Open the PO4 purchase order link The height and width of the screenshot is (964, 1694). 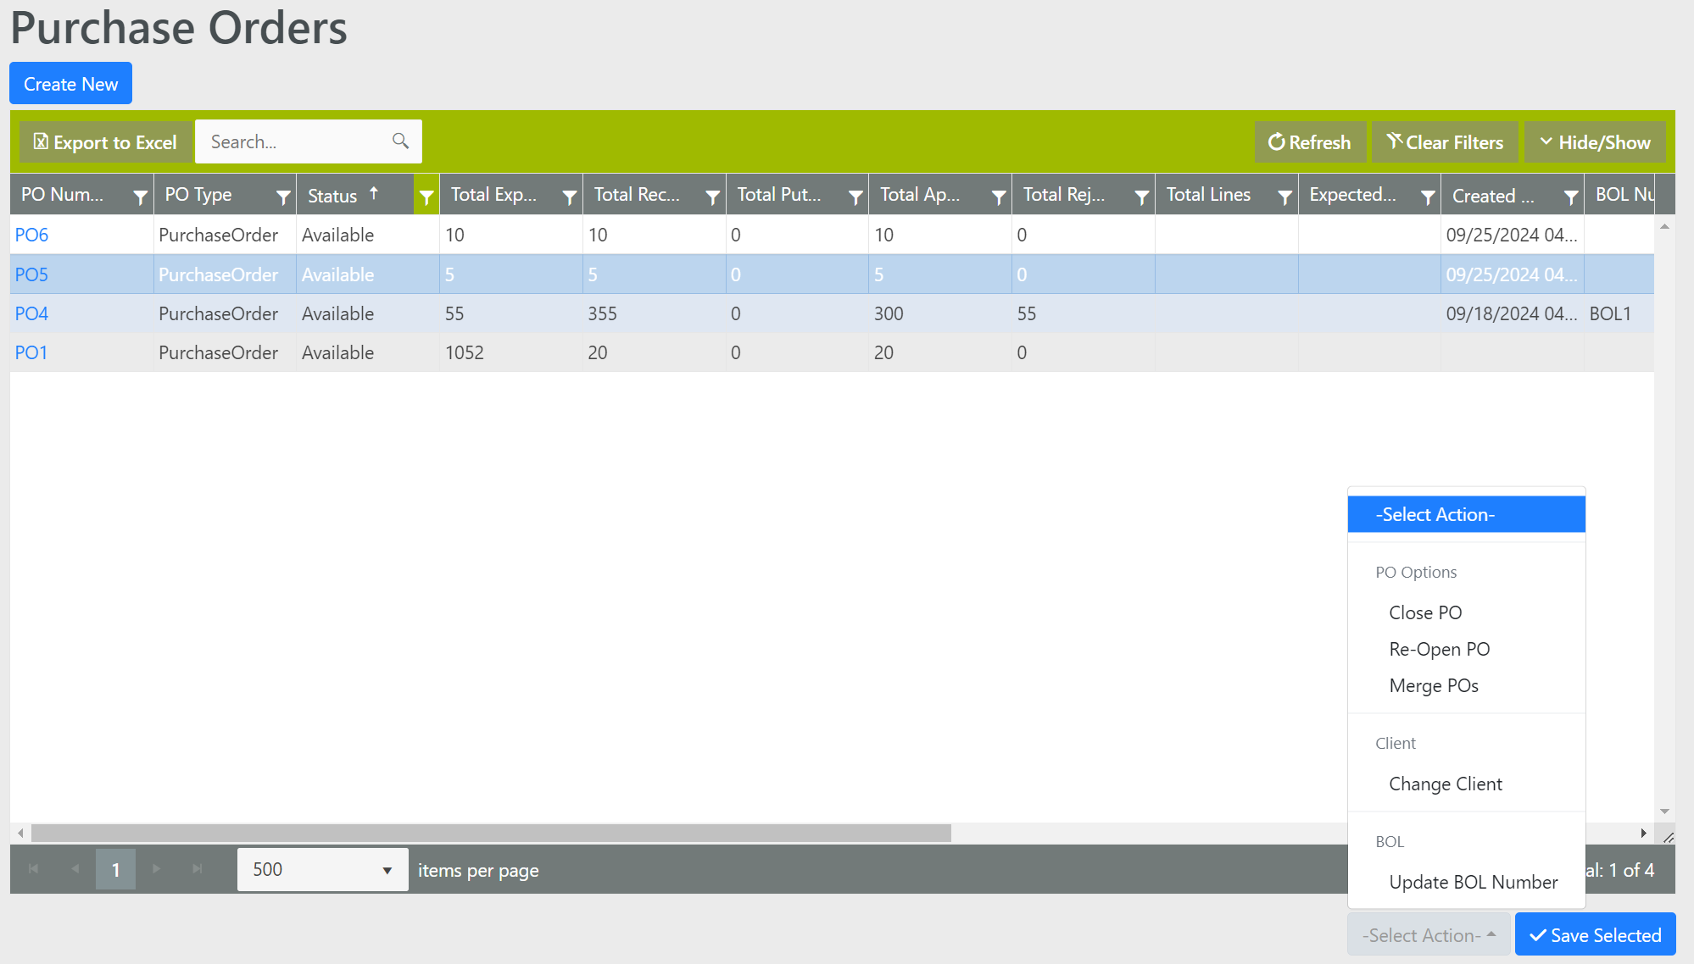[x=31, y=313]
